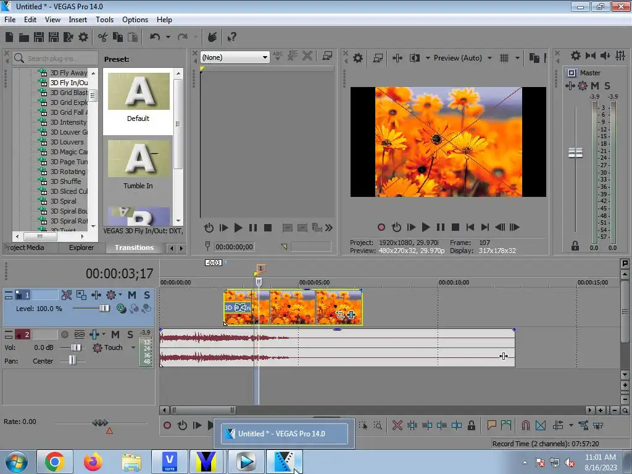
Task: Open Track FX dropdown arrow on track 1
Action: [x=120, y=295]
